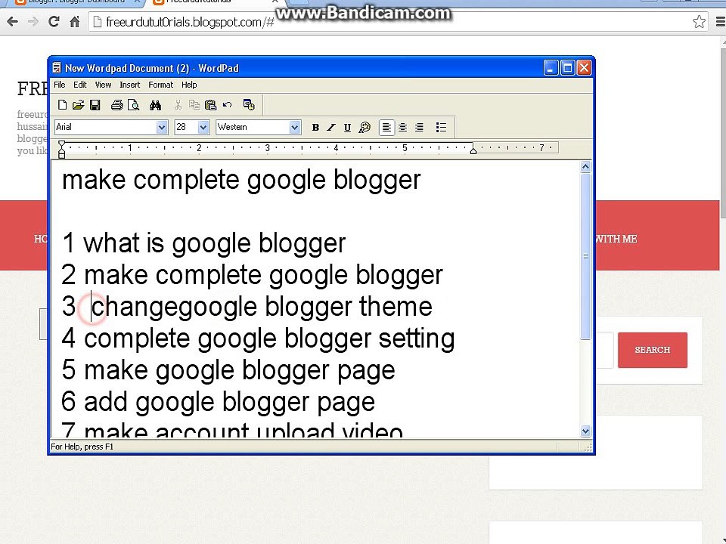The height and width of the screenshot is (544, 726).
Task: Click the line '4 complete google blogger setting'
Action: [258, 338]
